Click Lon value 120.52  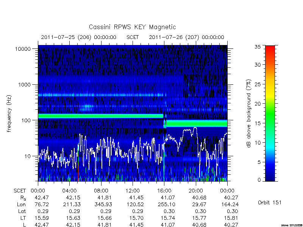coord(135,204)
